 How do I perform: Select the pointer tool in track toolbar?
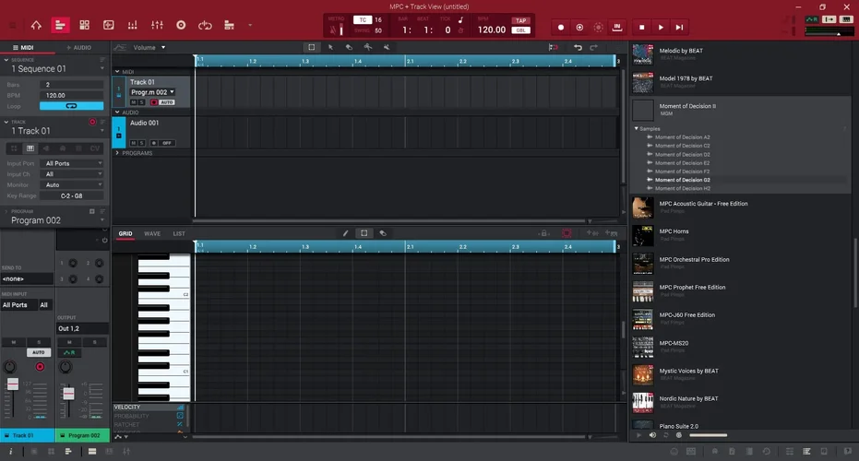(x=330, y=47)
